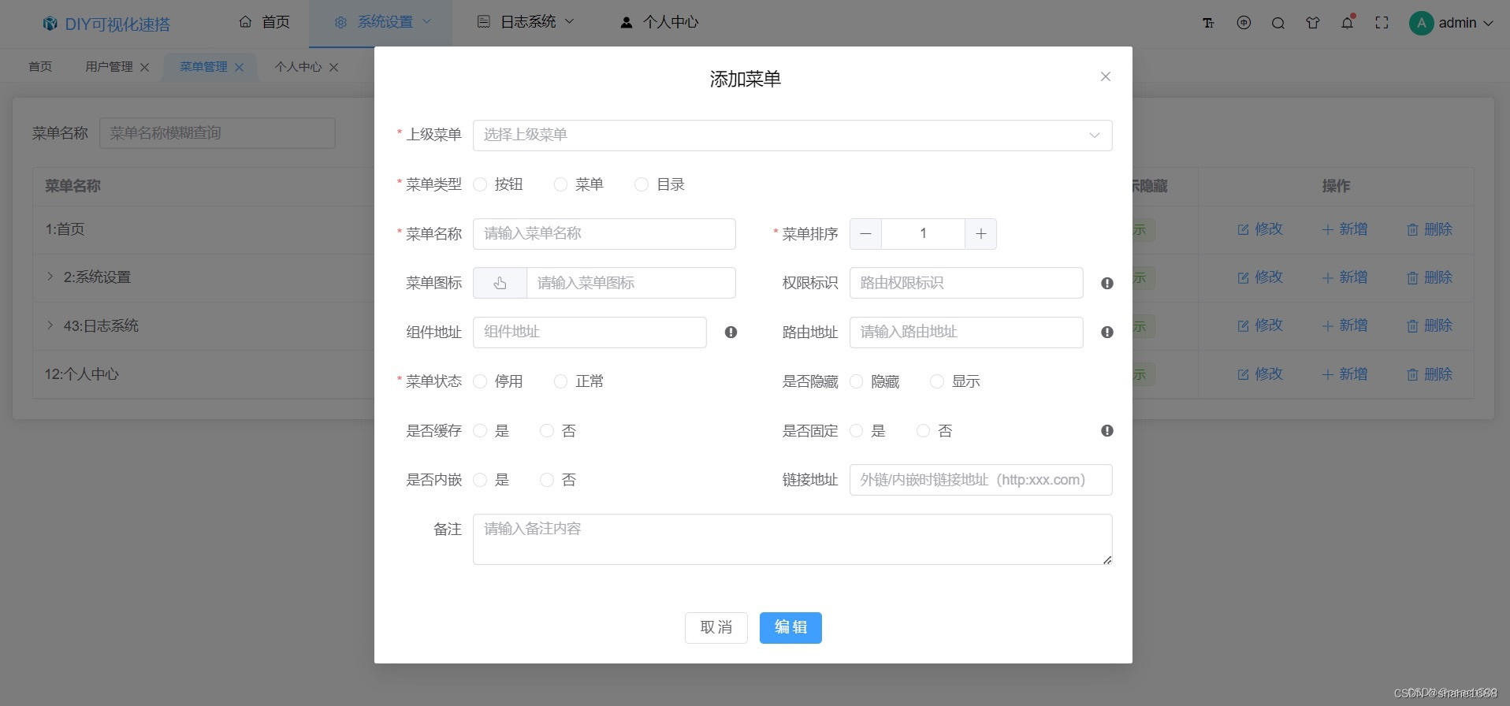This screenshot has width=1510, height=706.
Task: Click 新增 in the 1:首页 row
Action: (x=1344, y=229)
